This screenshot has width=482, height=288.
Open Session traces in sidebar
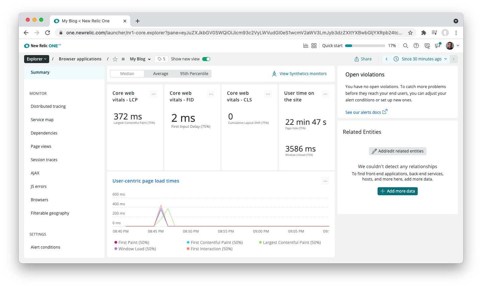pos(44,160)
